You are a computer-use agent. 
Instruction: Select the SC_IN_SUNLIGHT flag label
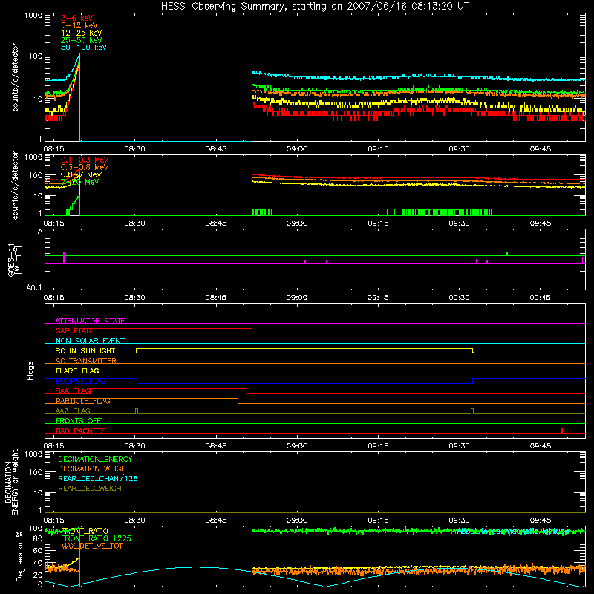85,350
